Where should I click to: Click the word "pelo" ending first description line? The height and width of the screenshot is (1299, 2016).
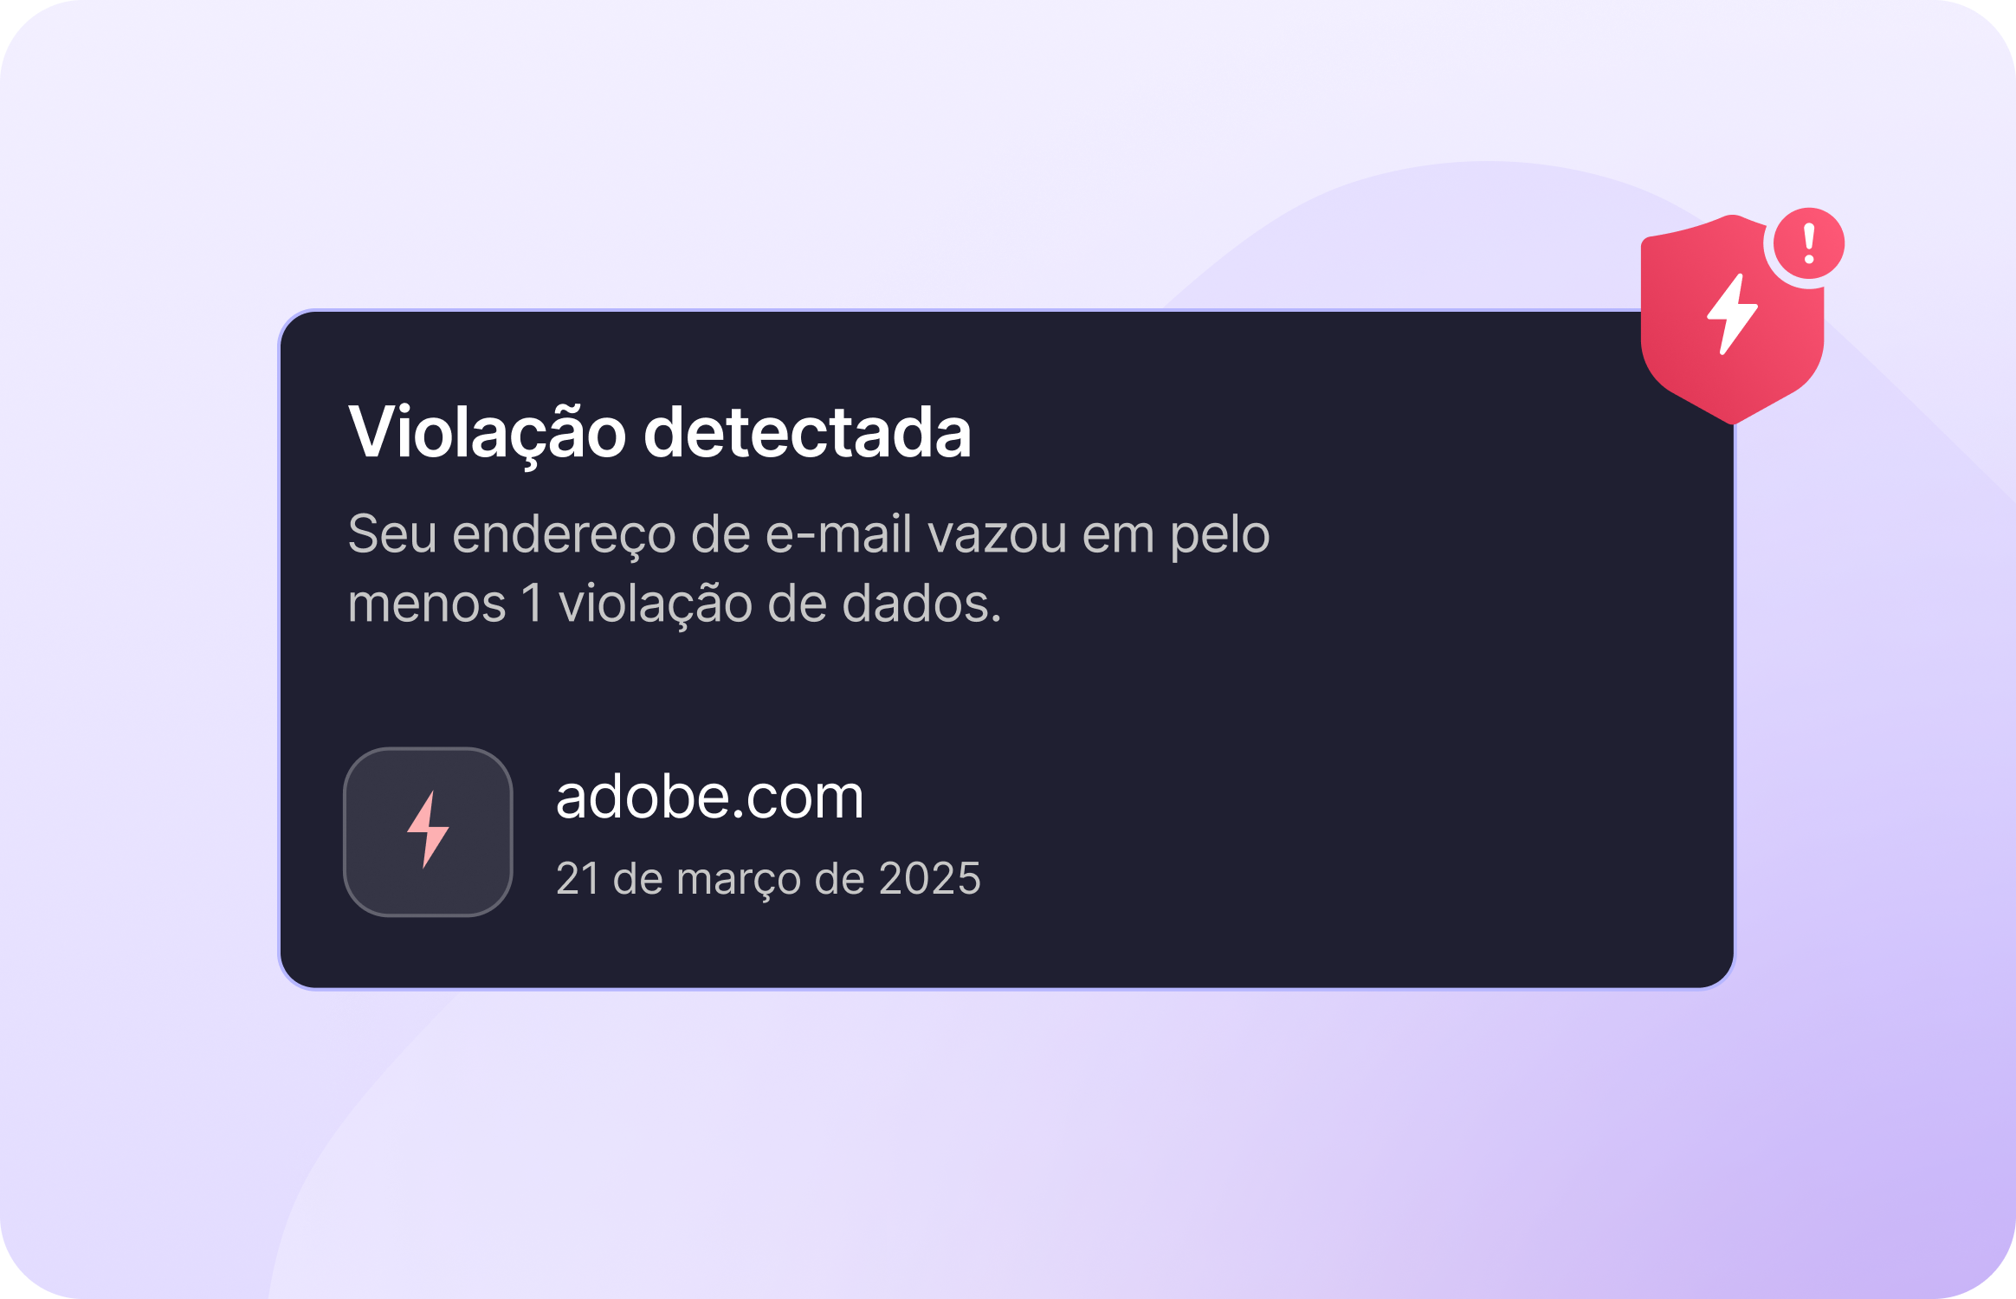tap(1220, 536)
